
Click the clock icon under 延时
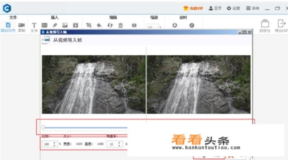pos(192,25)
